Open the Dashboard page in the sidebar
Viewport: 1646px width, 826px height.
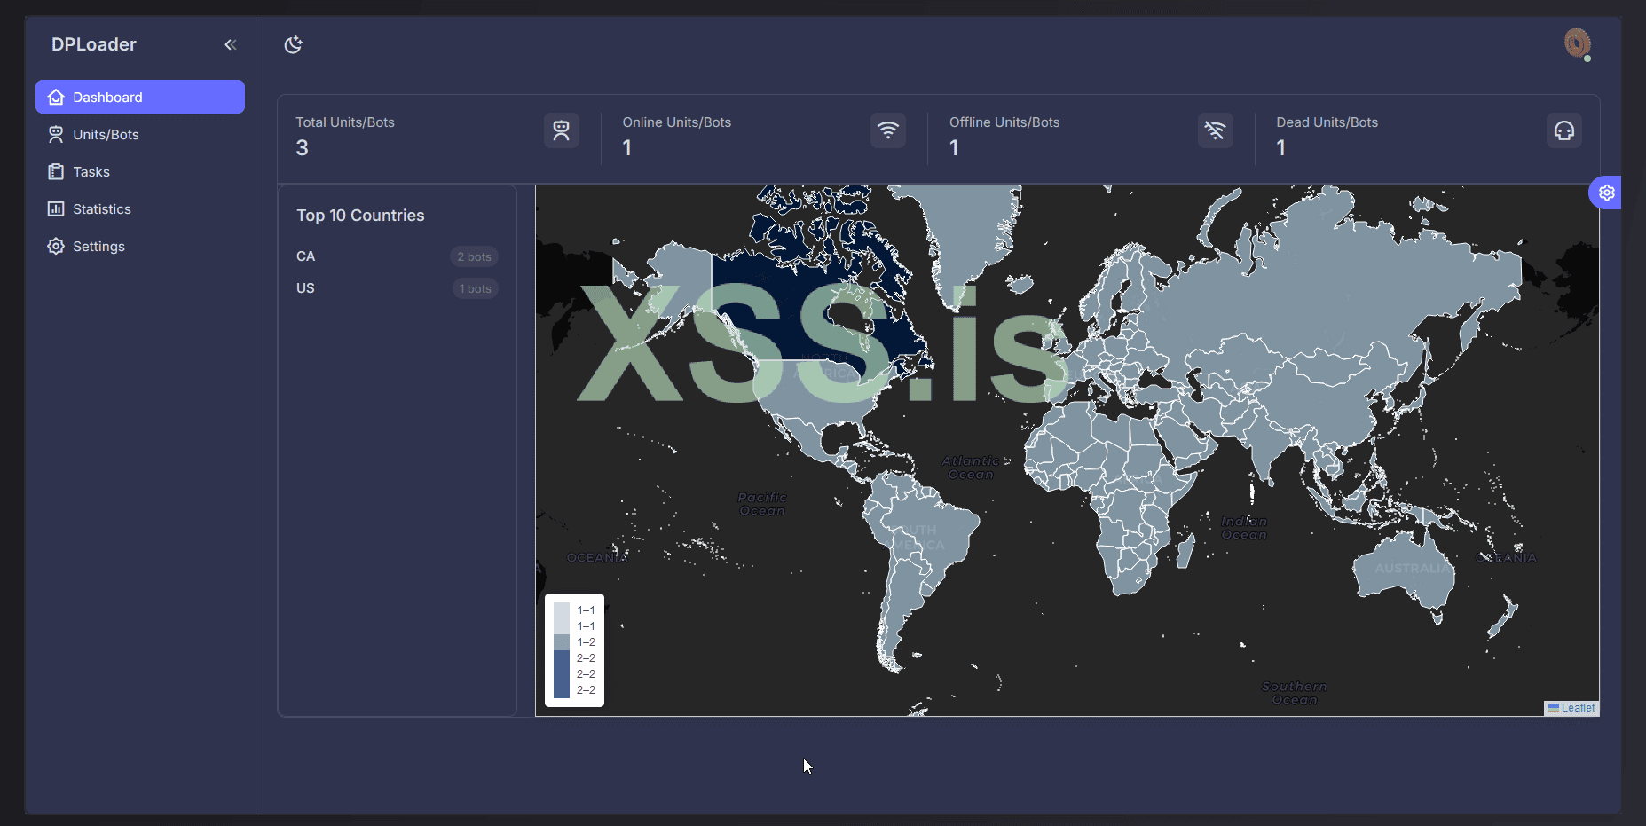coord(140,97)
